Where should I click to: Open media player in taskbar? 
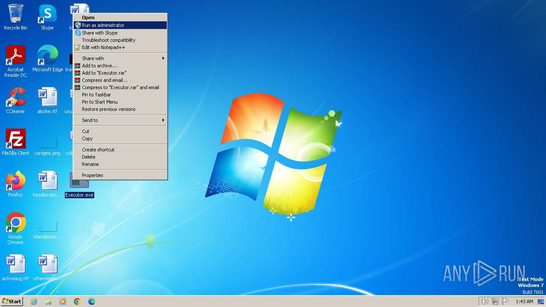[x=63, y=301]
